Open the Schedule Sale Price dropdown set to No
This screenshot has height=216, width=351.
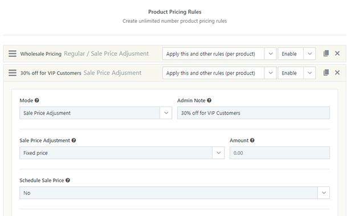point(174,193)
